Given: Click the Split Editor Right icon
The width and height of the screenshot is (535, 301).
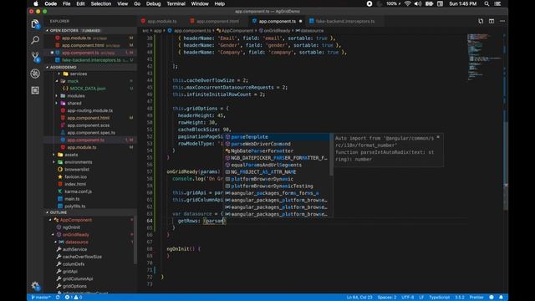Looking at the screenshot, I should tap(492, 21).
